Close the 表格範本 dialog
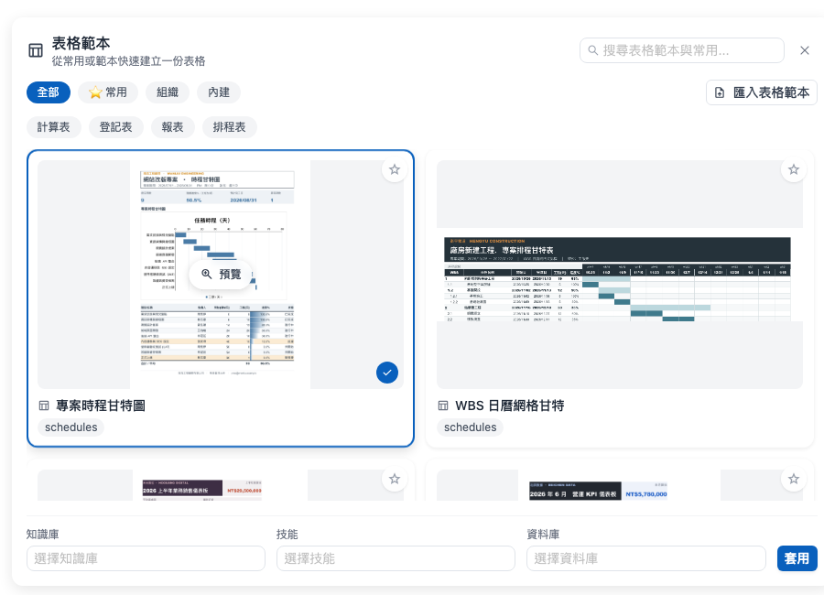The width and height of the screenshot is (824, 595). [805, 50]
